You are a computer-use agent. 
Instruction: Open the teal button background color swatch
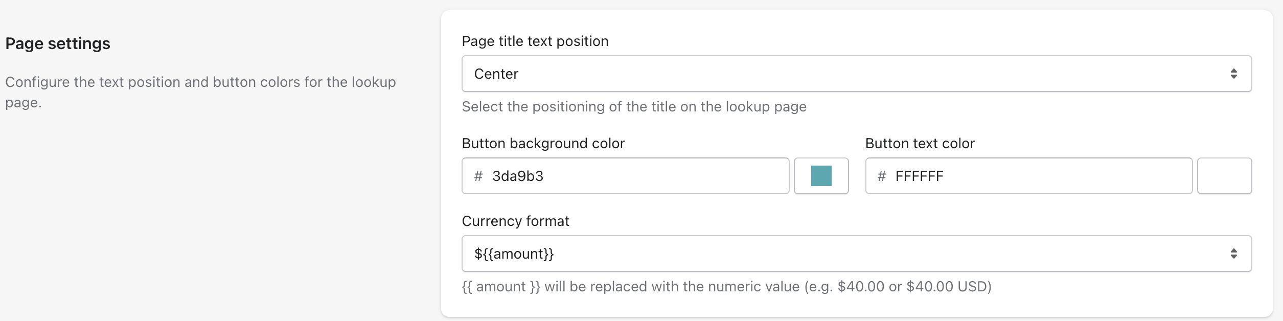(x=821, y=176)
